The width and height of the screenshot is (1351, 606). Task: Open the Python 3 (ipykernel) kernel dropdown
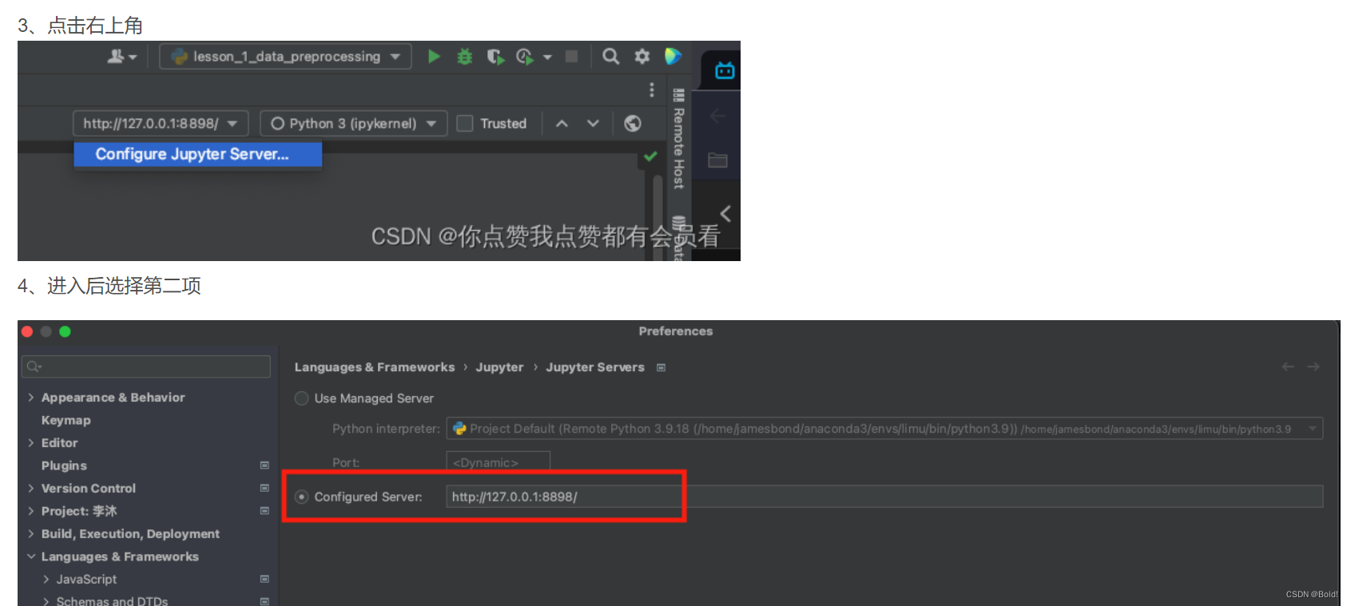[353, 124]
